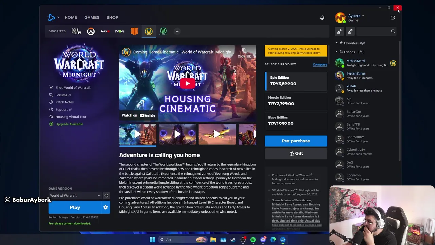This screenshot has width=435, height=245.
Task: Click the blue Play button
Action: coord(75,207)
